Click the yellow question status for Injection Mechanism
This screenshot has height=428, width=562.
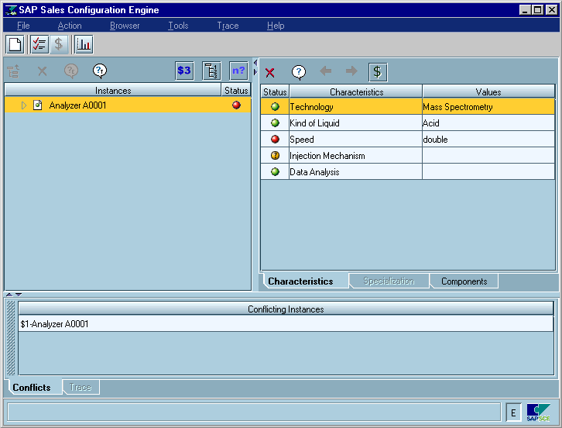pos(275,156)
